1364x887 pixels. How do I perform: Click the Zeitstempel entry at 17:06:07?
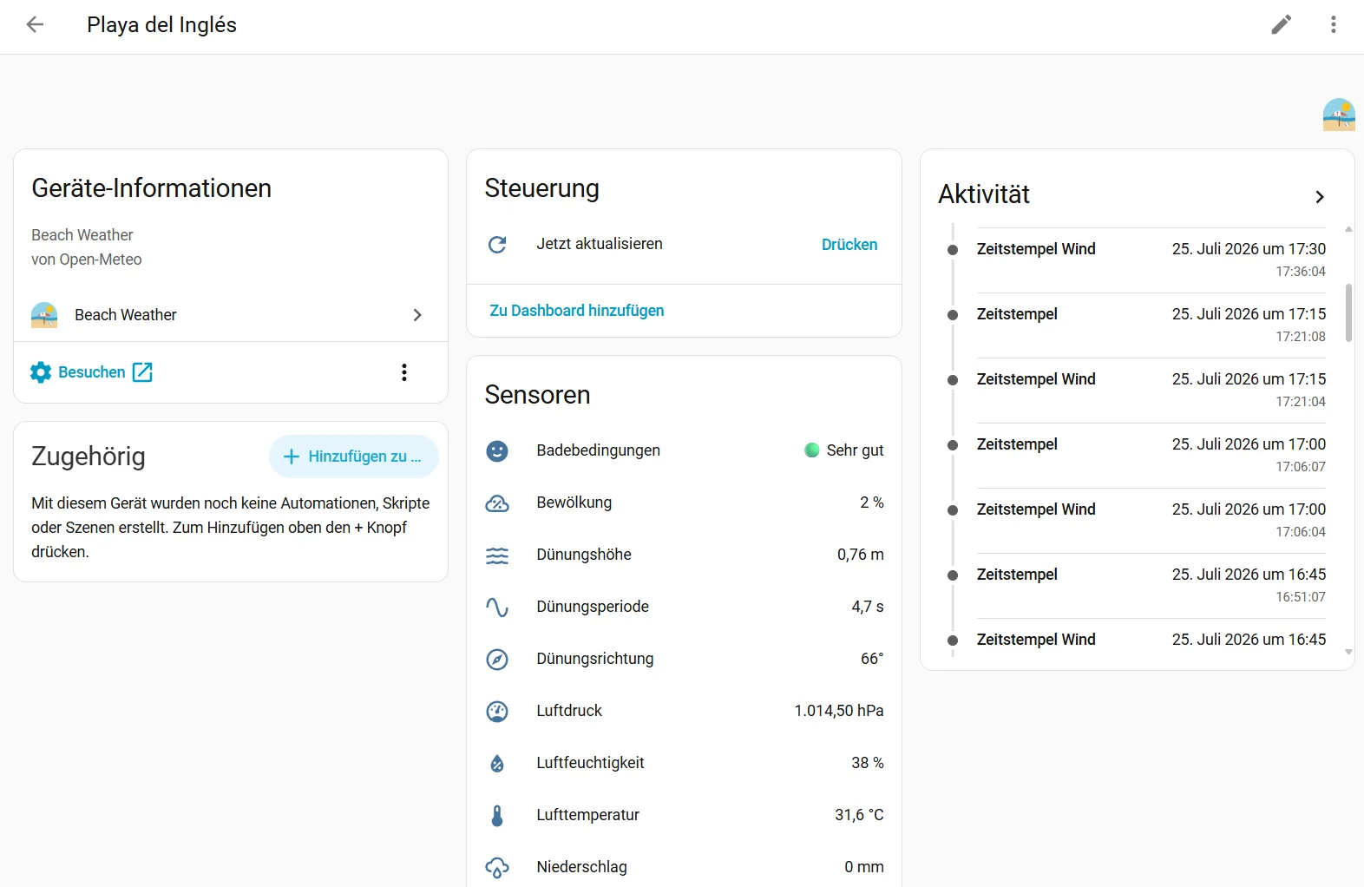(x=1151, y=456)
